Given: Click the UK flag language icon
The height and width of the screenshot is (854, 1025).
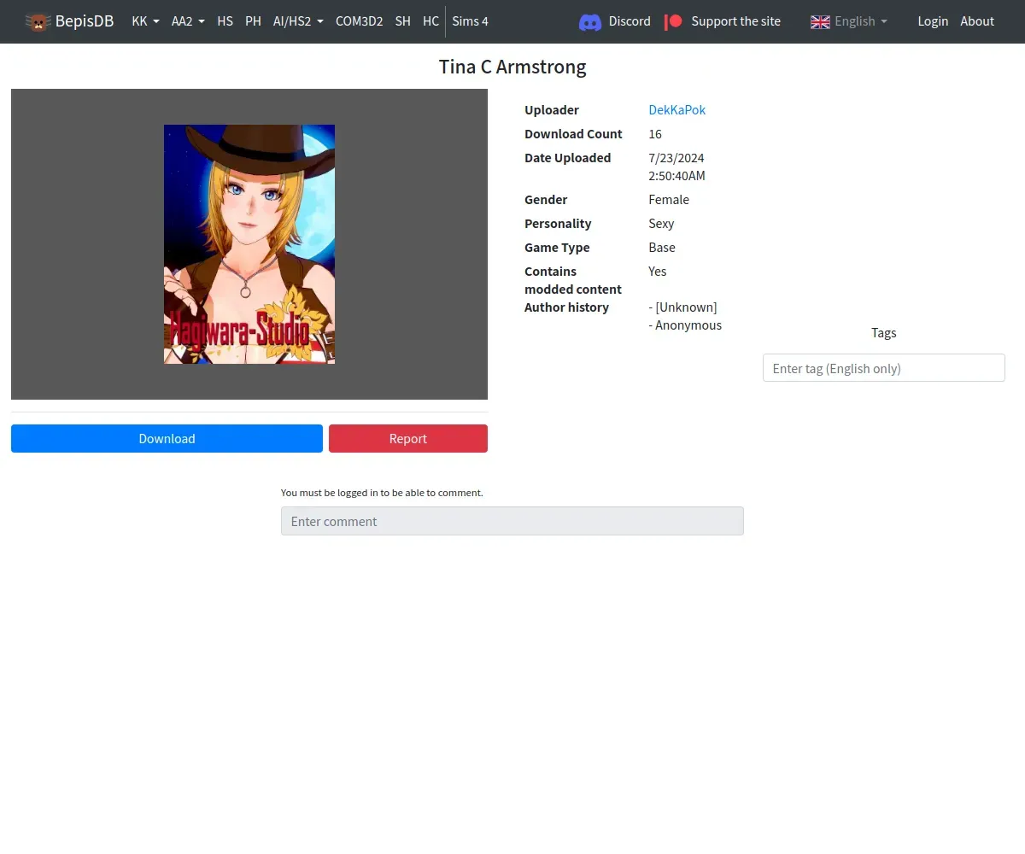Looking at the screenshot, I should click(820, 21).
